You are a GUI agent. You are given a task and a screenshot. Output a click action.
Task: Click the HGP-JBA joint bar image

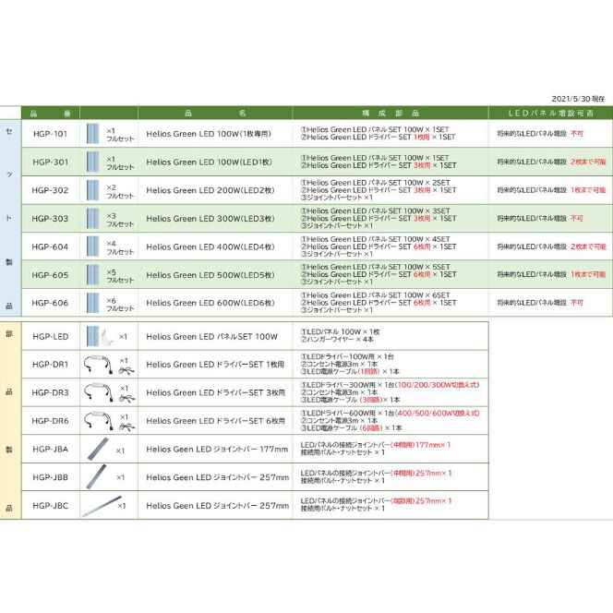click(98, 450)
